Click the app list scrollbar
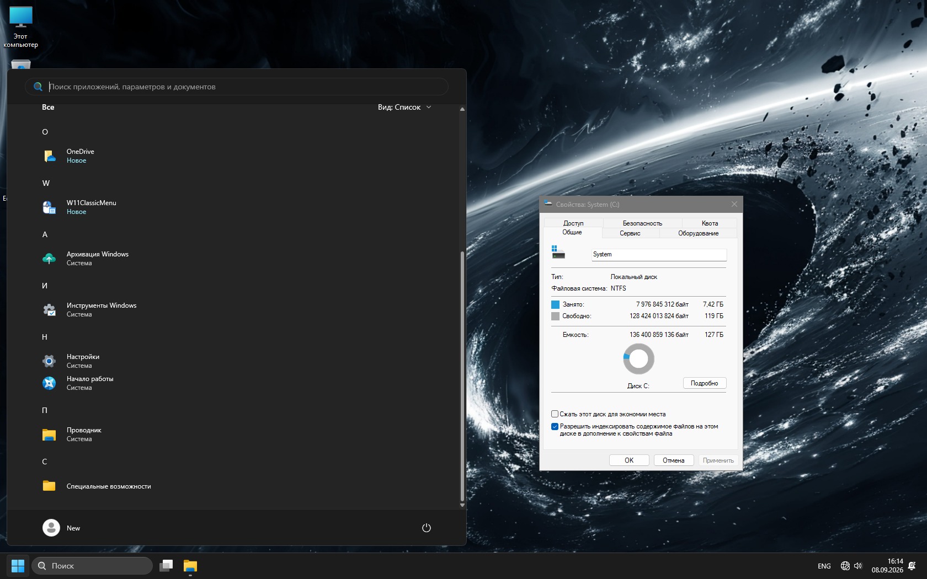This screenshot has width=927, height=579. click(x=462, y=377)
